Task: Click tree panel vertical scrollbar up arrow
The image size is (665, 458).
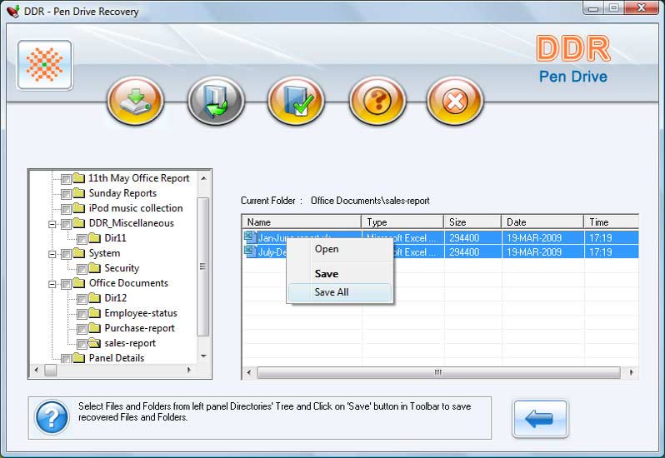Action: pyautogui.click(x=203, y=178)
